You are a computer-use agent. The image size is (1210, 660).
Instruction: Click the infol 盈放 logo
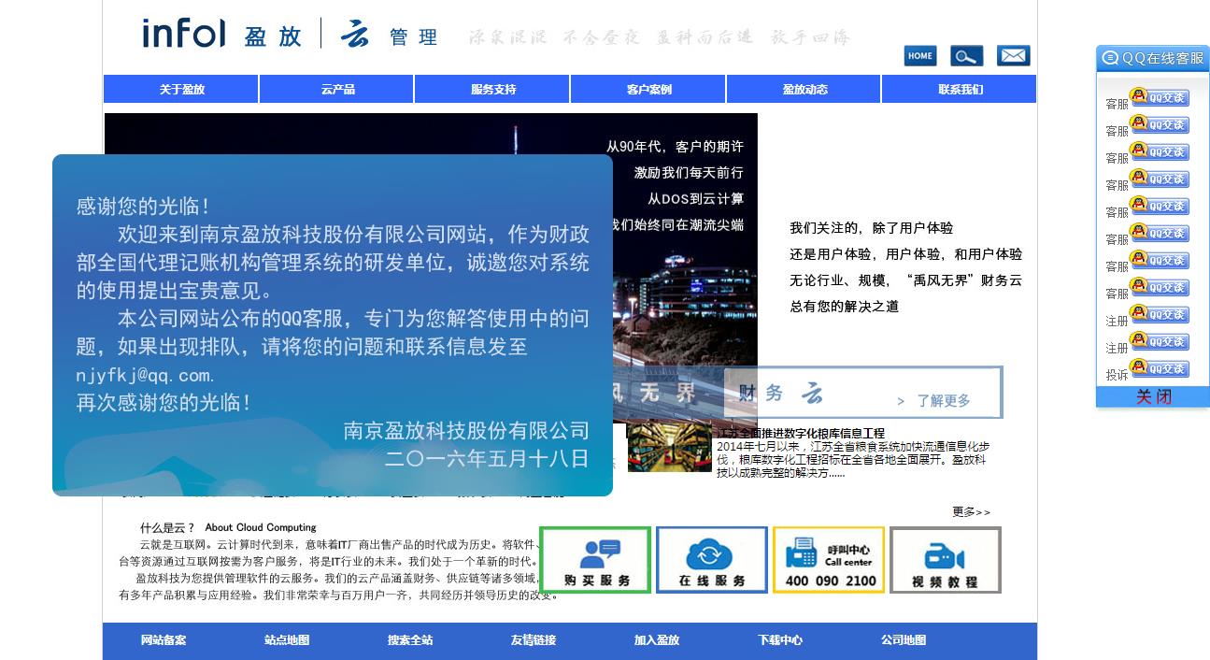pyautogui.click(x=222, y=35)
